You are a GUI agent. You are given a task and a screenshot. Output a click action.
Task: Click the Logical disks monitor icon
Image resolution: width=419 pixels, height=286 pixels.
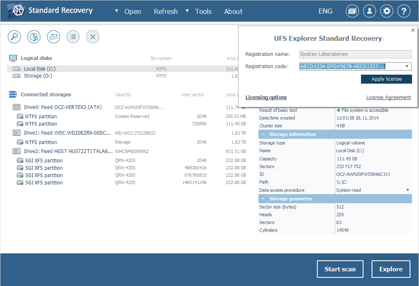[13, 58]
